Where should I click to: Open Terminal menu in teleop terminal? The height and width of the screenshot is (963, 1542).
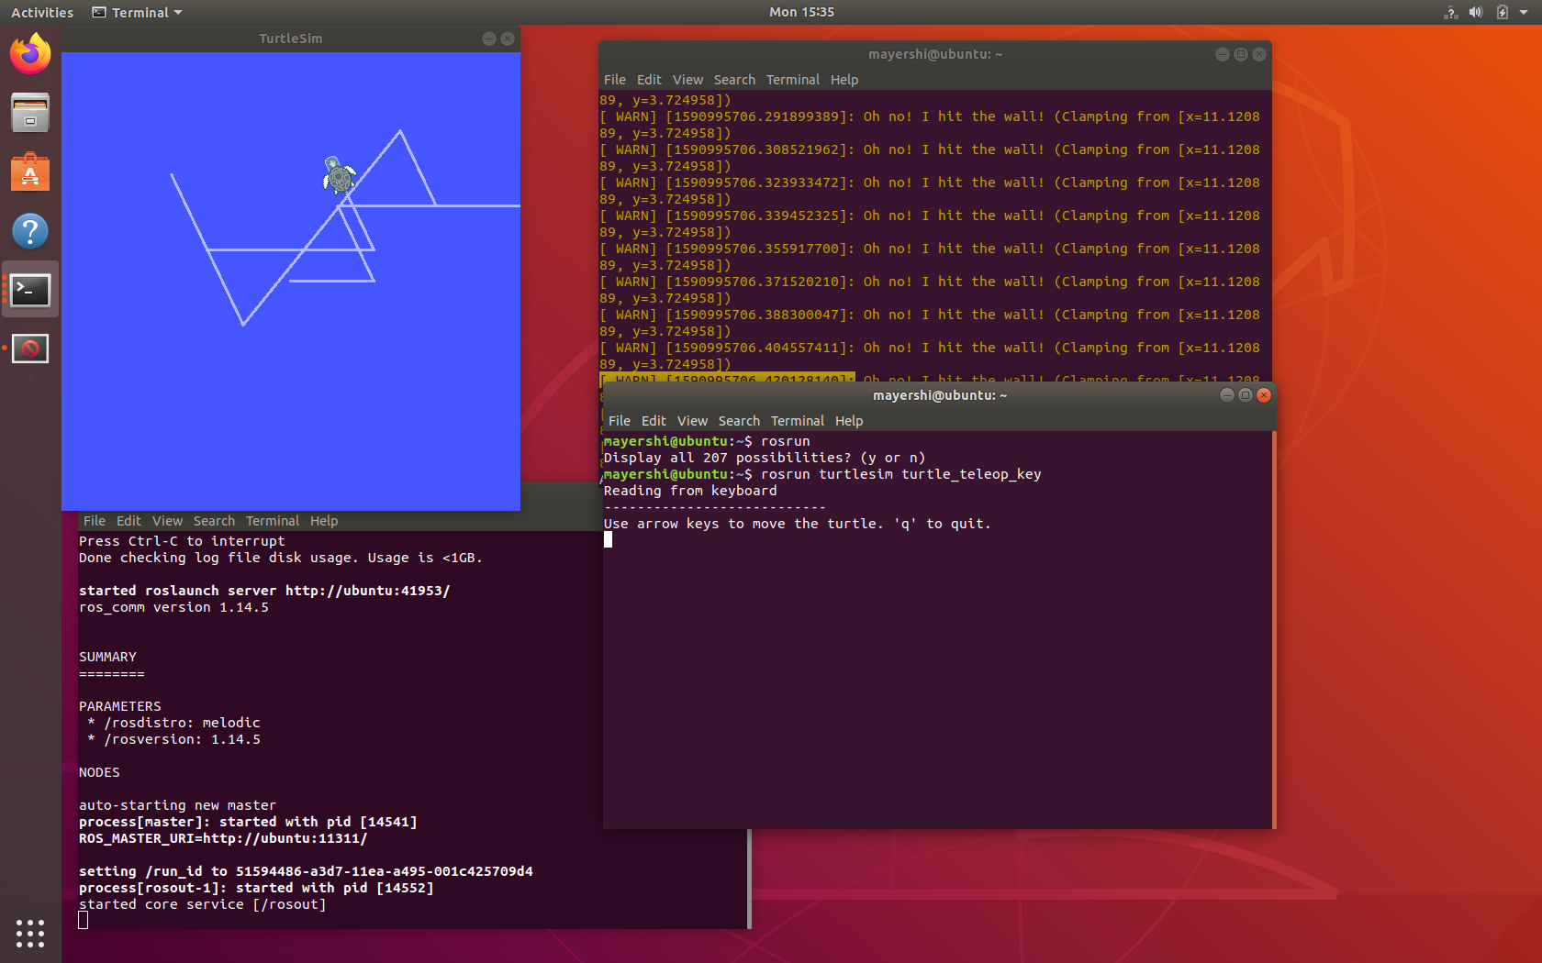coord(797,421)
